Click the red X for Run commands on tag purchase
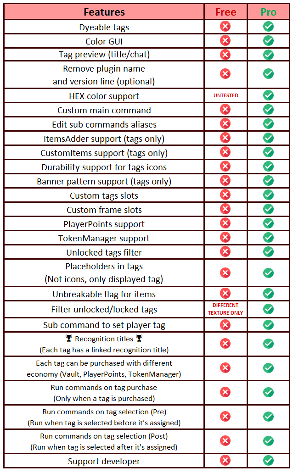293x473 pixels. (225, 392)
